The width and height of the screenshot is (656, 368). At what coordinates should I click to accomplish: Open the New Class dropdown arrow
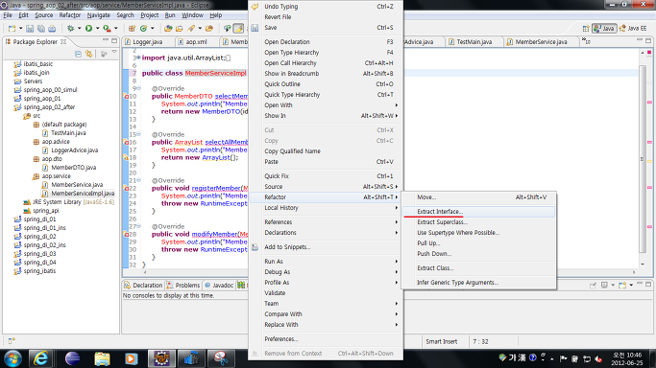[x=152, y=29]
